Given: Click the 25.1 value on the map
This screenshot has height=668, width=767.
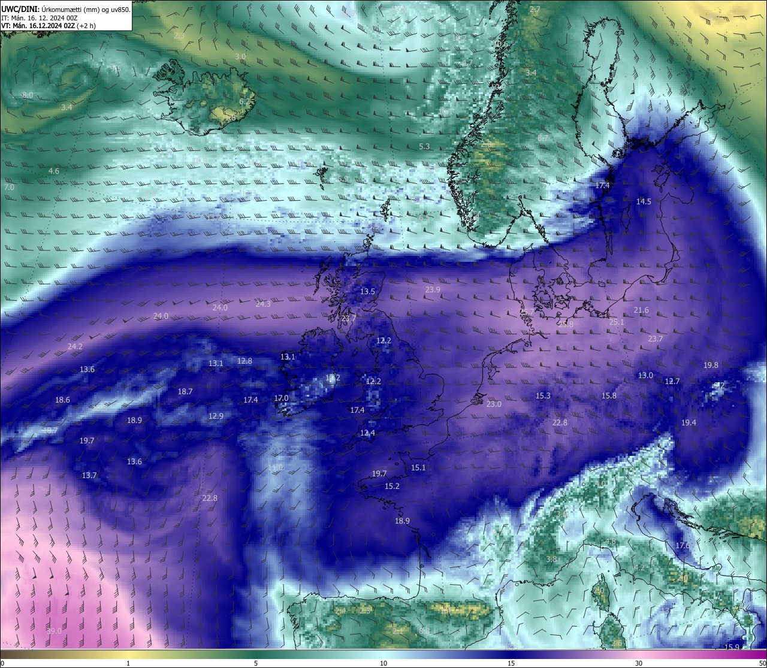Looking at the screenshot, I should pos(617,322).
